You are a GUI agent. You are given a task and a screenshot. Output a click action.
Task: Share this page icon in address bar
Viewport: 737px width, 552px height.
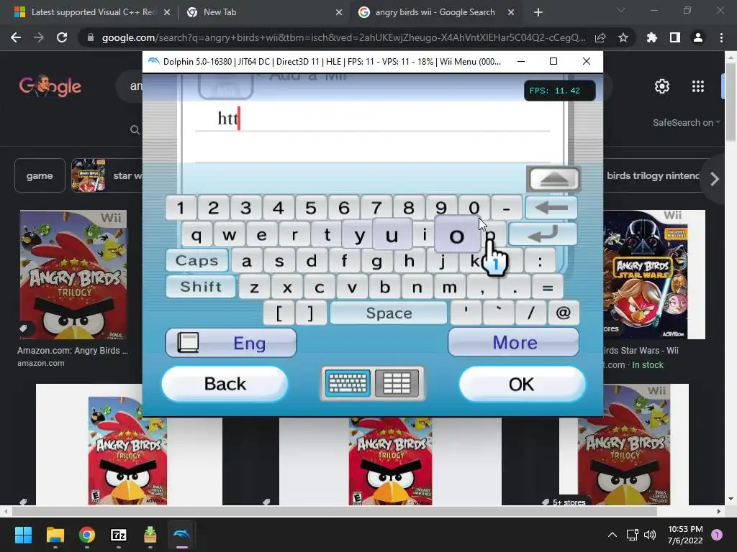click(600, 37)
